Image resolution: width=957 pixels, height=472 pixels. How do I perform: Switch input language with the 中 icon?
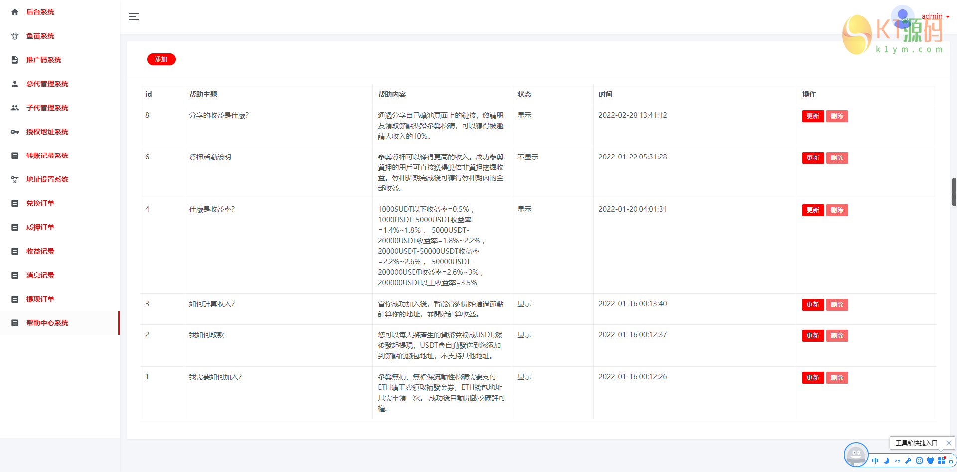point(875,461)
